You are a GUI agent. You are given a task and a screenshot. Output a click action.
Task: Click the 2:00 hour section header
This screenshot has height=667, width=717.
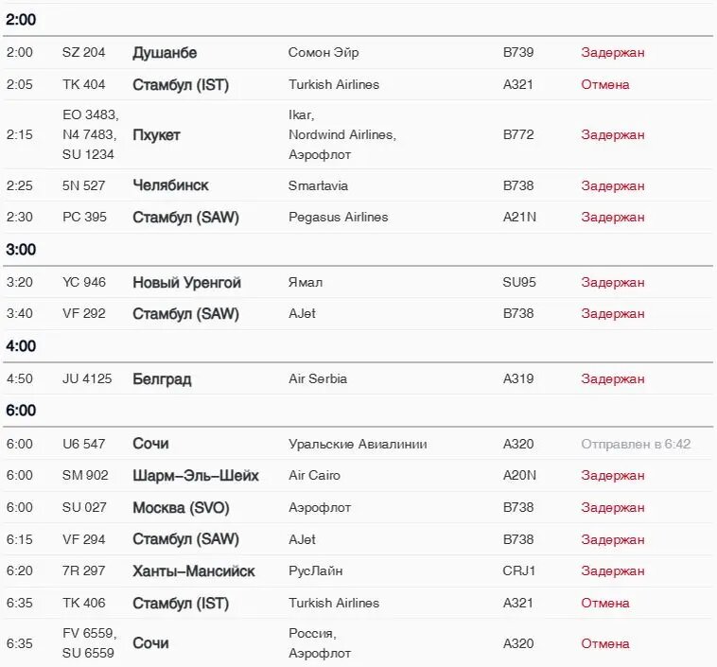pos(21,20)
